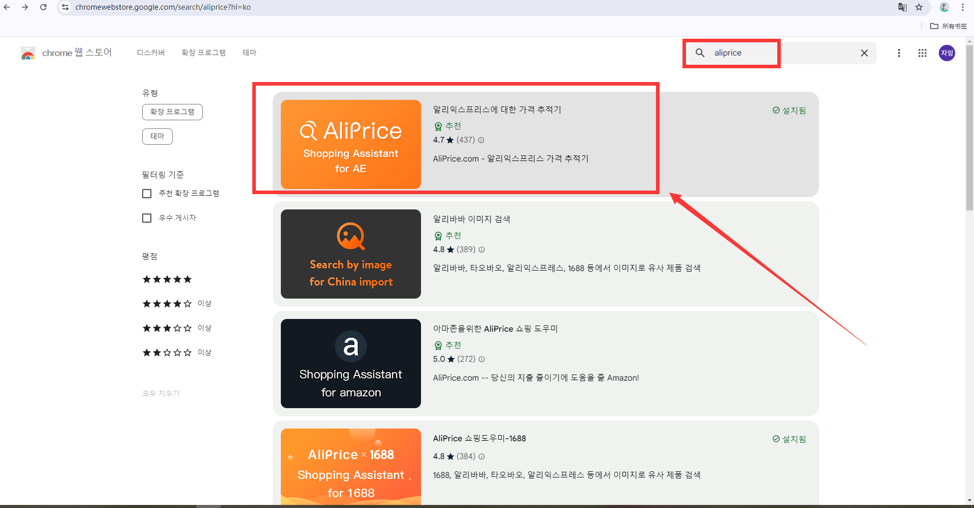974x508 pixels.
Task: Check the 우수 게시자 filter checkbox
Action: 147,218
